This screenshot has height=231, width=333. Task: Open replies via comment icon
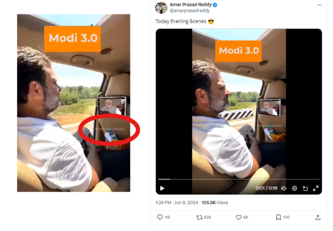160,217
